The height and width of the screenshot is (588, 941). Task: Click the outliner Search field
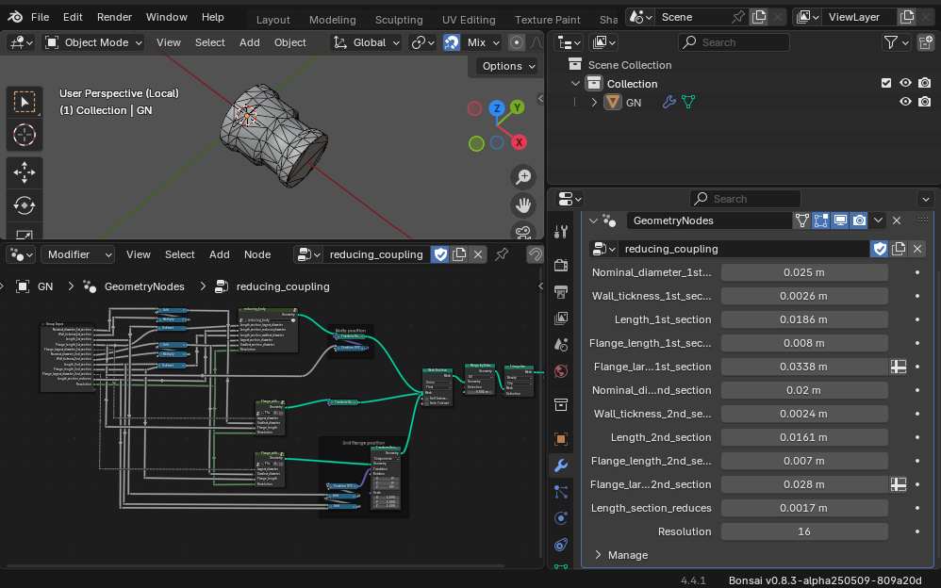(x=734, y=42)
